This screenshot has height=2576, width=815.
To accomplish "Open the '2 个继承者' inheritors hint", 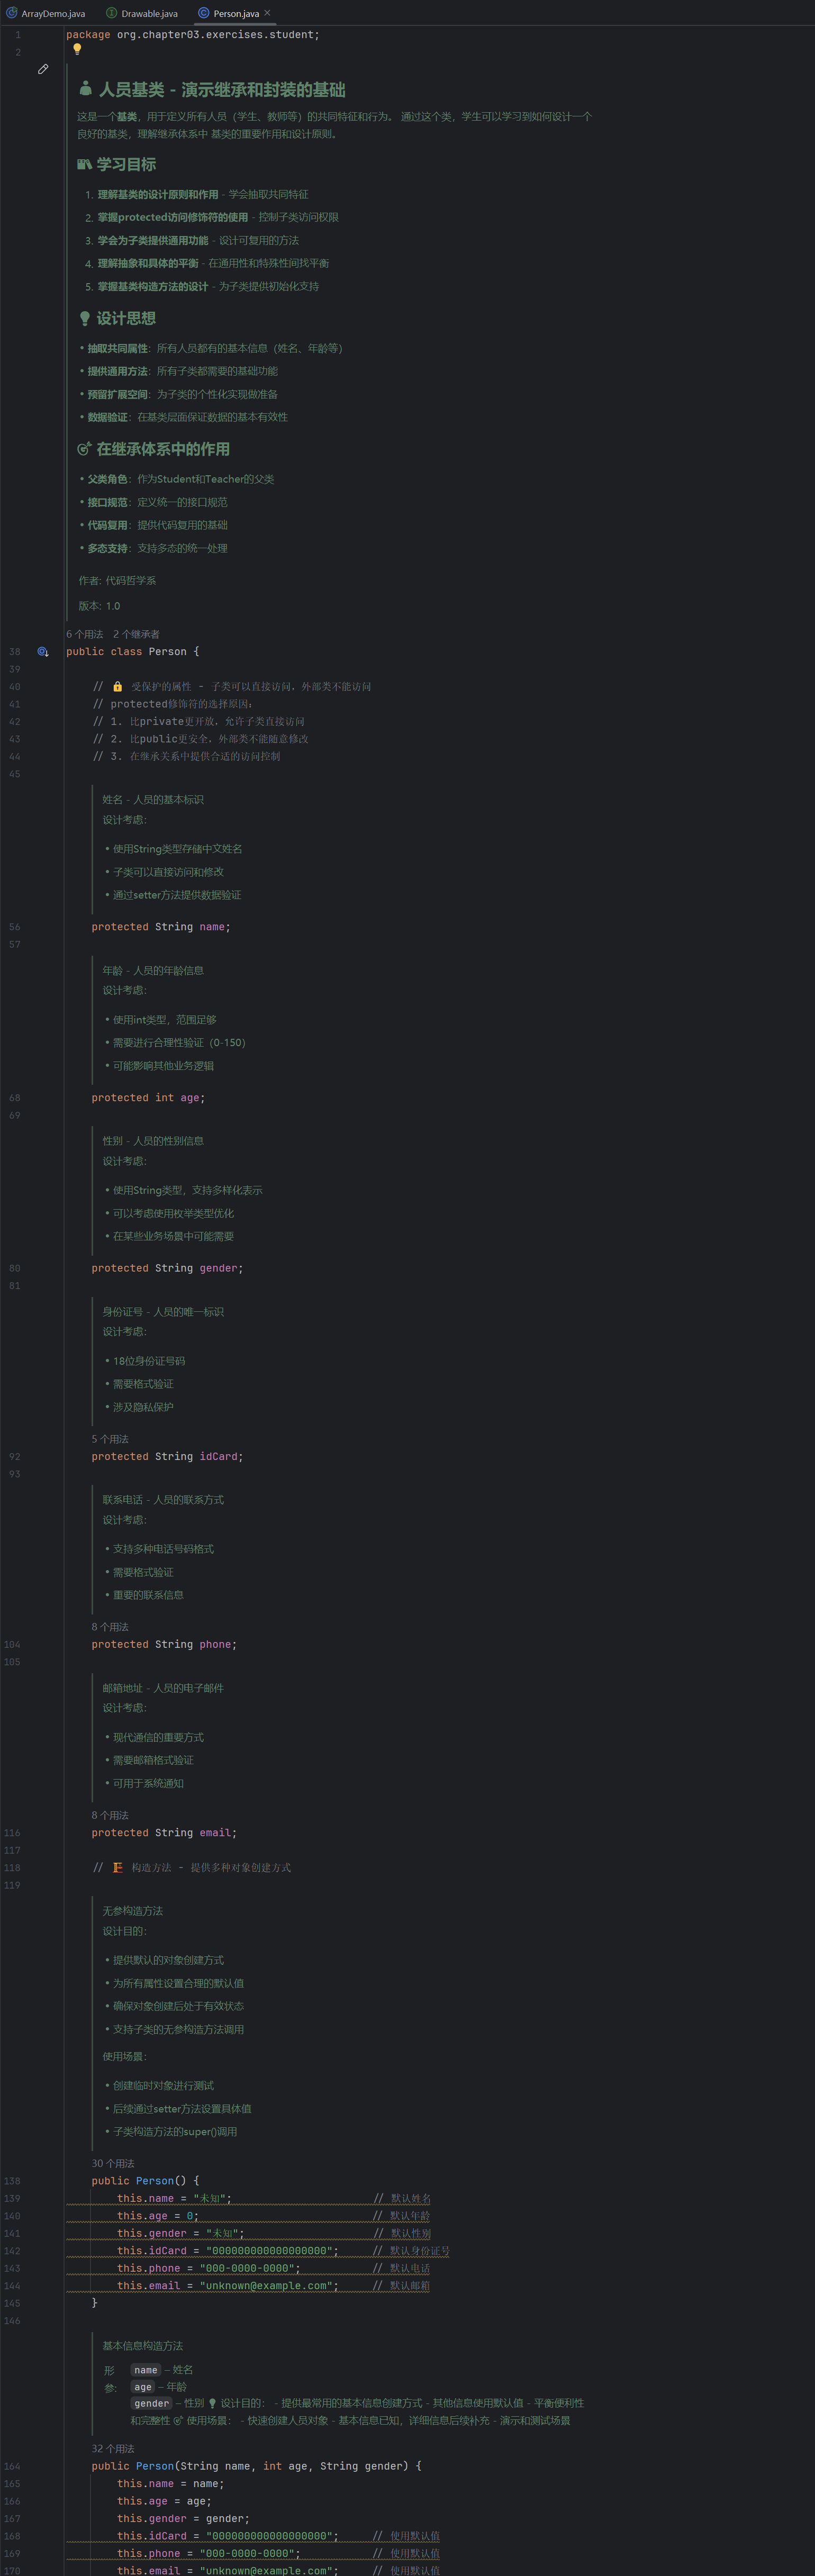I will [136, 634].
